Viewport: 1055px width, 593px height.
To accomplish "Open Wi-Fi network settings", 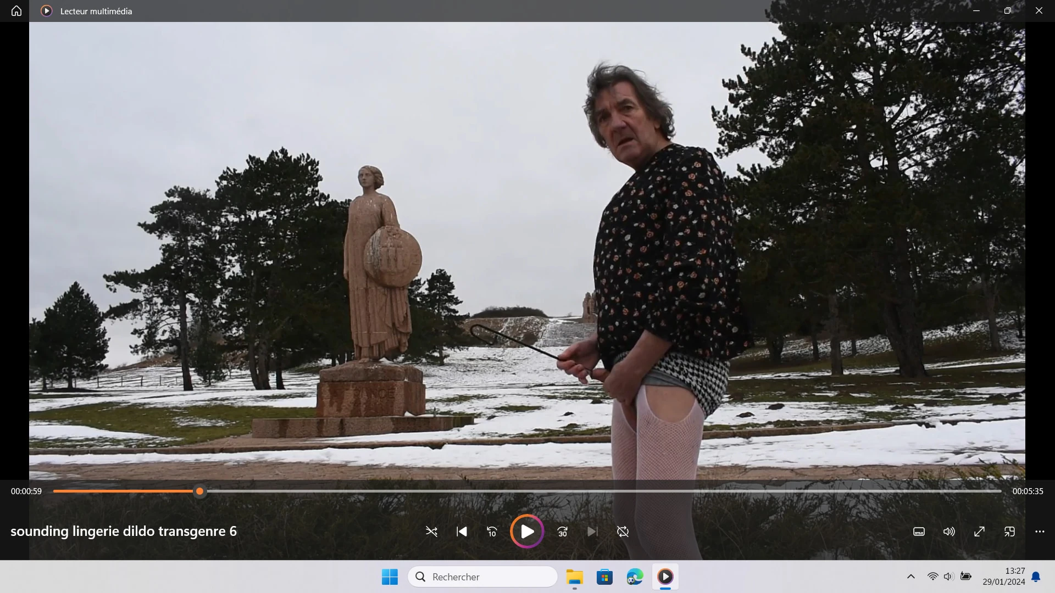I will tap(932, 577).
